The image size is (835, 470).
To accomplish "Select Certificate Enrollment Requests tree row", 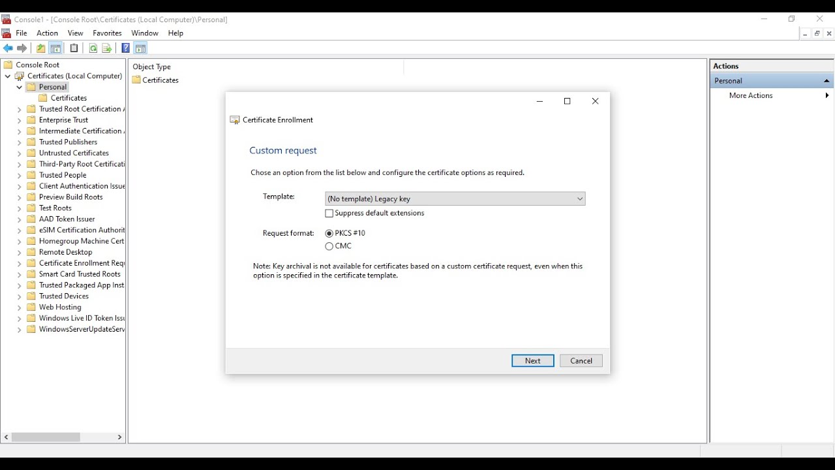I will (82, 263).
